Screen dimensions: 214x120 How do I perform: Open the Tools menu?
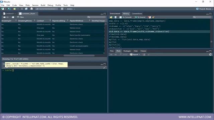point(66,5)
